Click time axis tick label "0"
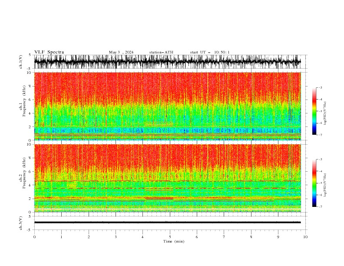This screenshot has width=344, height=266. point(34,237)
